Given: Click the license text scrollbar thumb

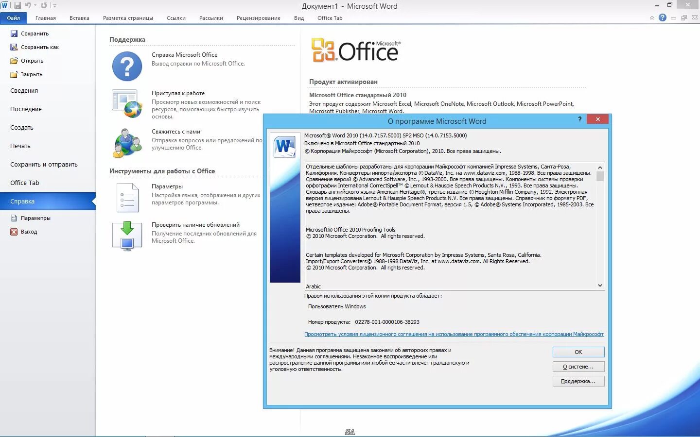Looking at the screenshot, I should 600,176.
